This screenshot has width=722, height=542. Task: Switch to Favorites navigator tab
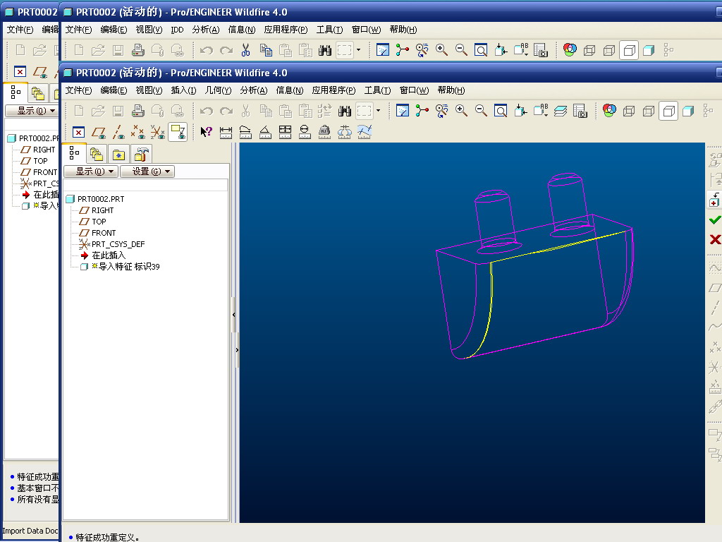click(x=118, y=154)
